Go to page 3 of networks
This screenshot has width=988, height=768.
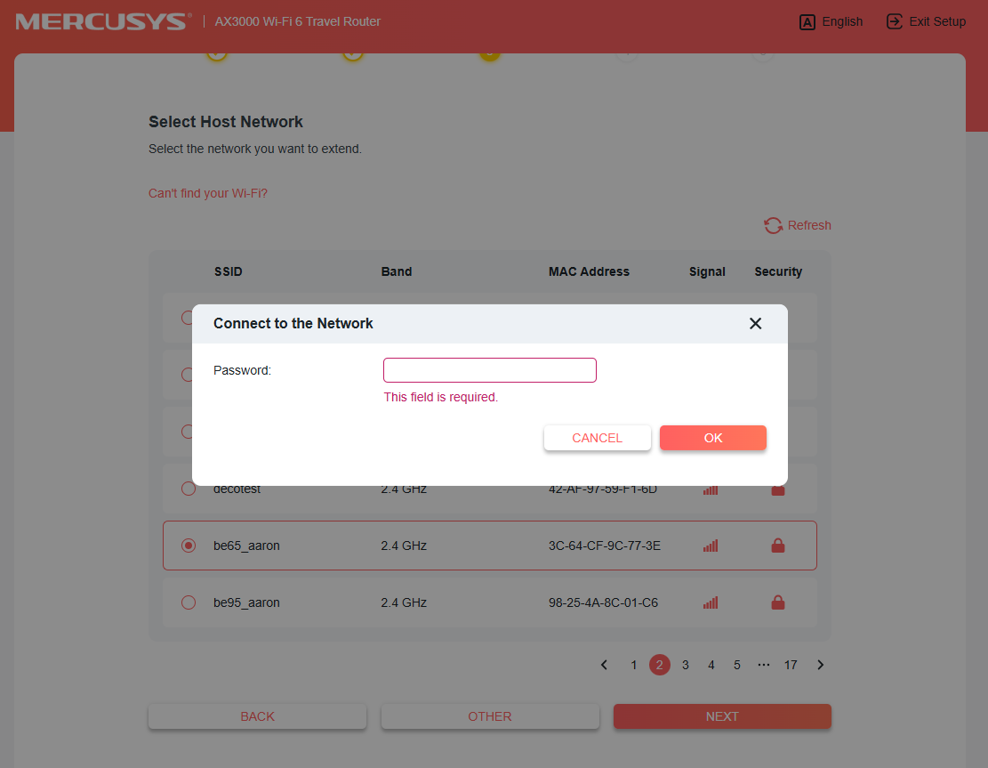point(686,665)
